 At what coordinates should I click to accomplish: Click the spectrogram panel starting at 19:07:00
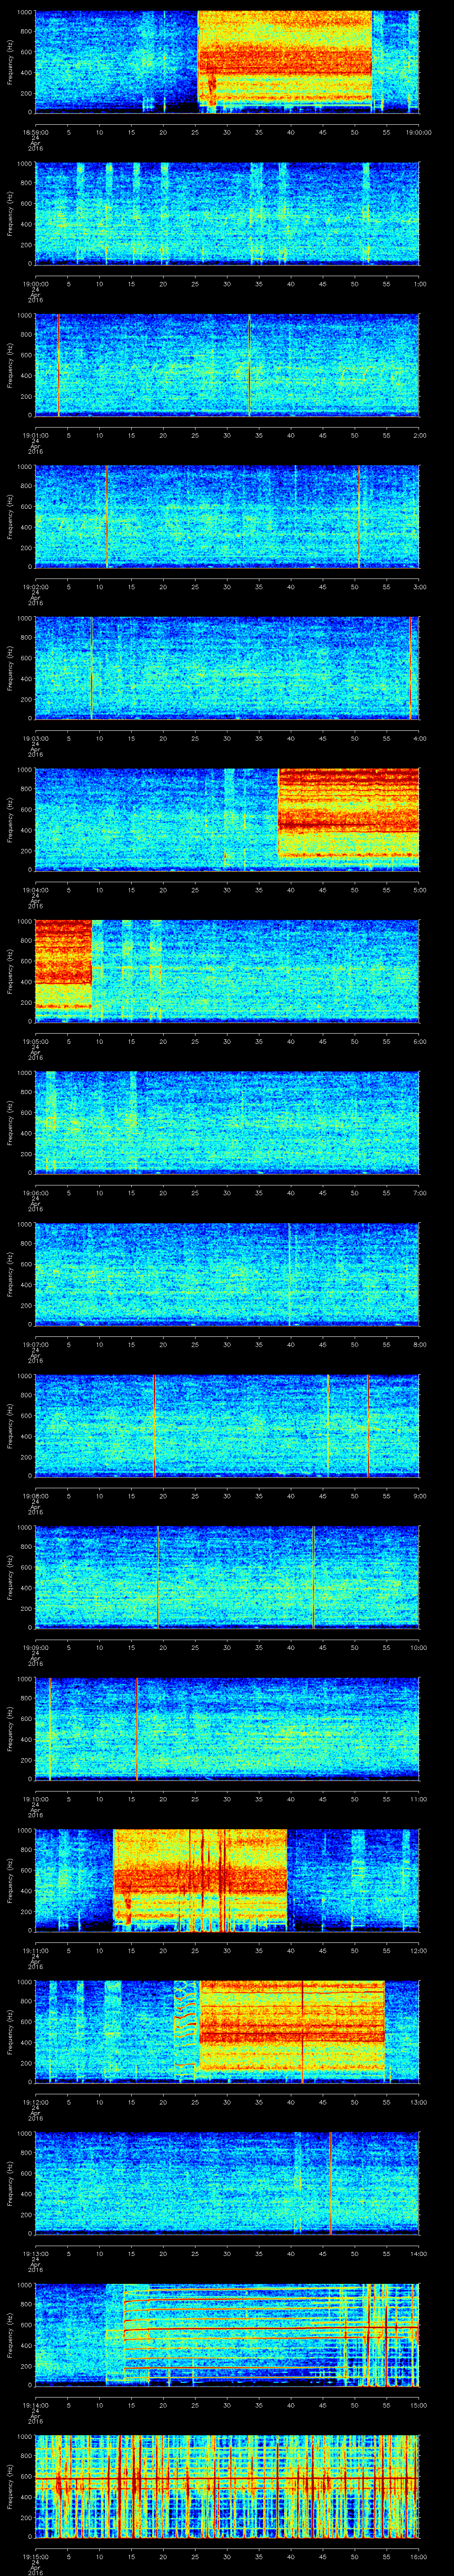click(x=227, y=1274)
